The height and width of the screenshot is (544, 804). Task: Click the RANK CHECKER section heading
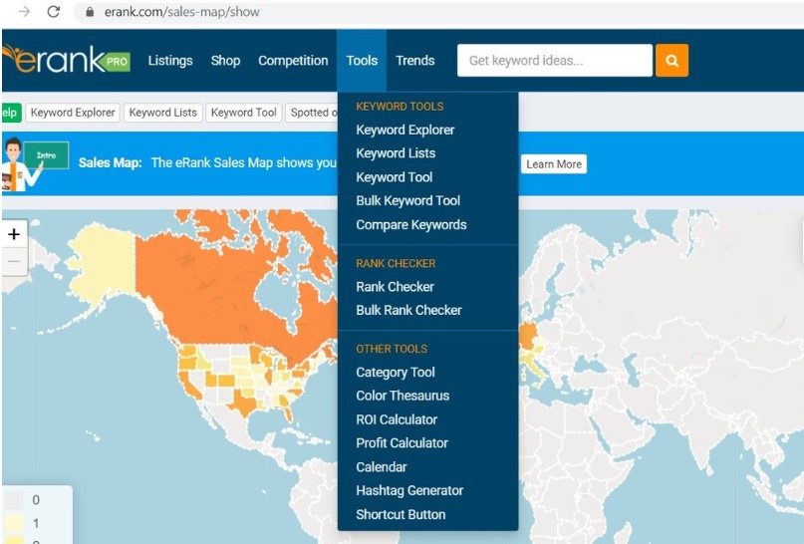click(396, 264)
